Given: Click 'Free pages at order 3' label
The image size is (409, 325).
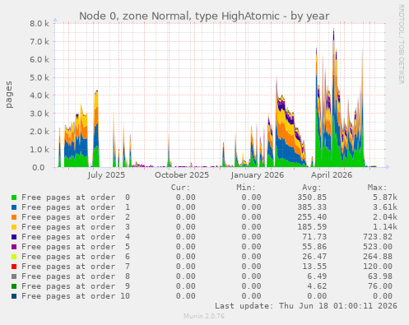Looking at the screenshot, I should point(76,227).
